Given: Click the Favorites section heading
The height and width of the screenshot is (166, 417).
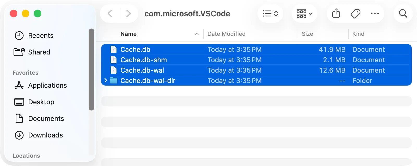Looking at the screenshot, I should (26, 73).
